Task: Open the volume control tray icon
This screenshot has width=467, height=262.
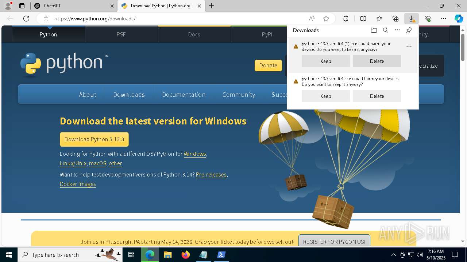Action: tap(420, 255)
